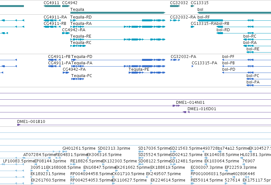271x185 pixels.
Task: Click the EK261760.5prime EST label
Action: [48, 180]
